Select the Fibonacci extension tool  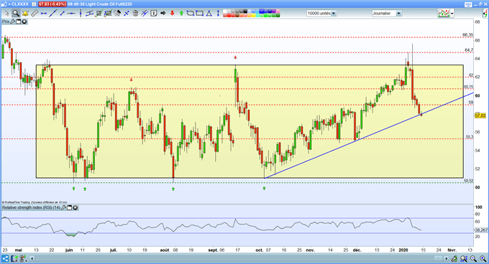click(108, 14)
